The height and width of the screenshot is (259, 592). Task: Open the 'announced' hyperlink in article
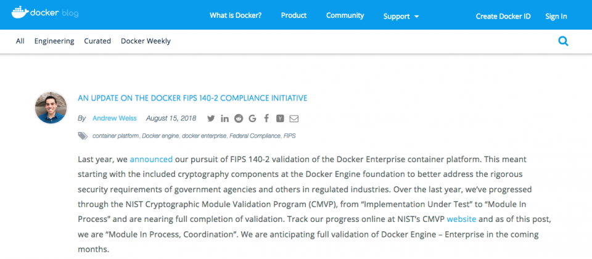(151, 159)
